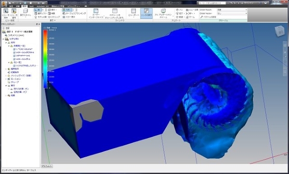Expand the Mesh Size tree node
The width and height of the screenshot is (289, 174).
pos(6,75)
